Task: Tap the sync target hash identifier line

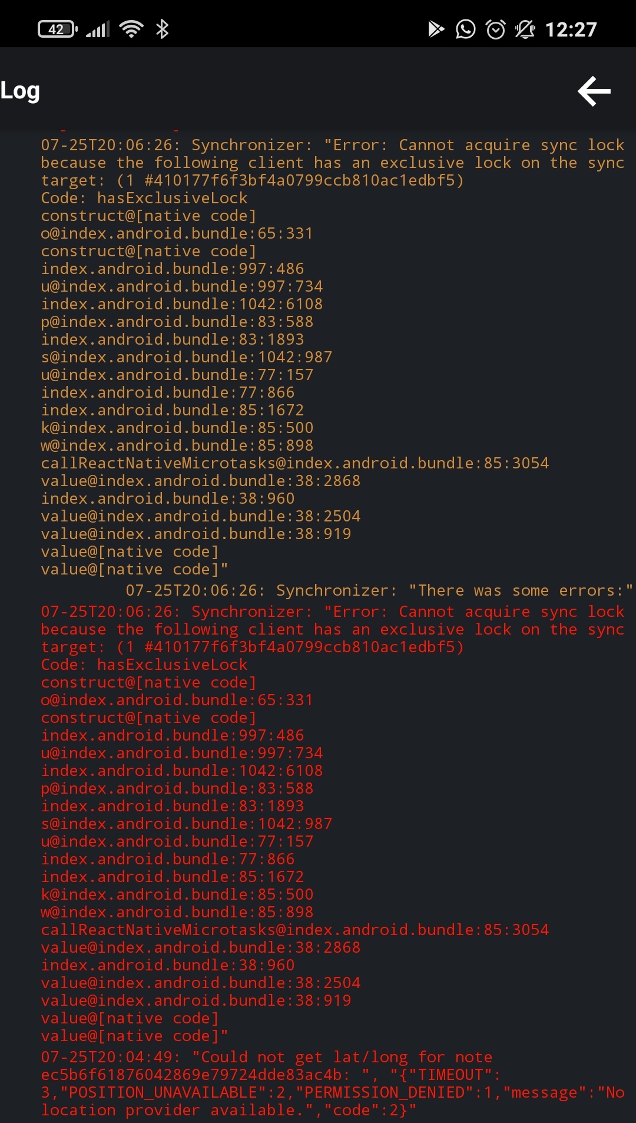Action: point(253,180)
